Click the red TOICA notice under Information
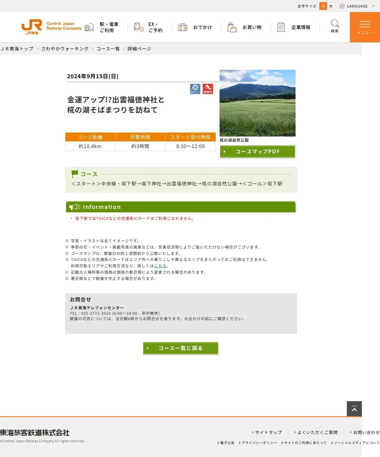This screenshot has height=457, width=380. click(x=135, y=218)
